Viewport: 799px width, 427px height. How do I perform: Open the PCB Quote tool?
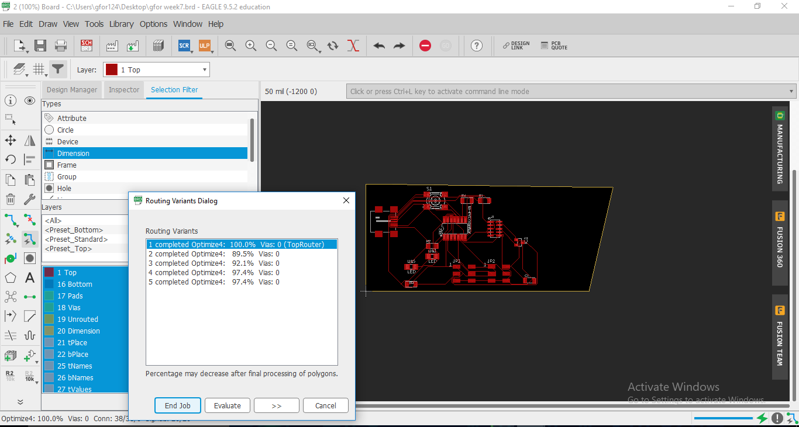pos(553,46)
